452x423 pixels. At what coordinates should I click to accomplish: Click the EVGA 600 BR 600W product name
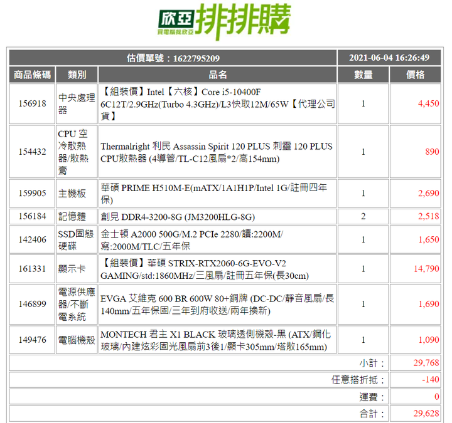[x=217, y=305]
